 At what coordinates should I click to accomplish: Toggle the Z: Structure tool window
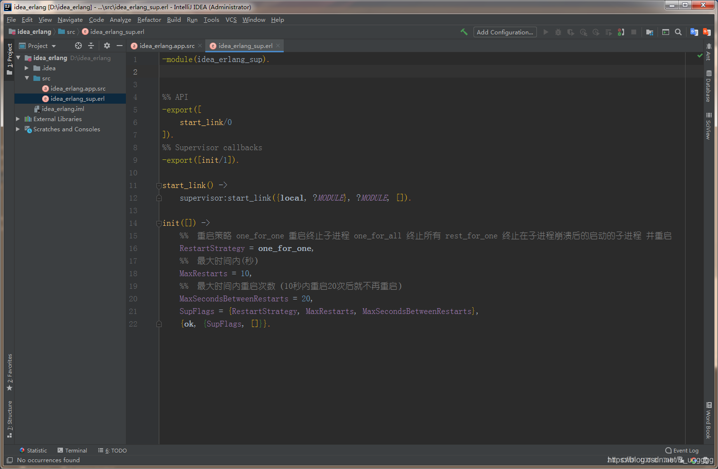click(x=9, y=419)
